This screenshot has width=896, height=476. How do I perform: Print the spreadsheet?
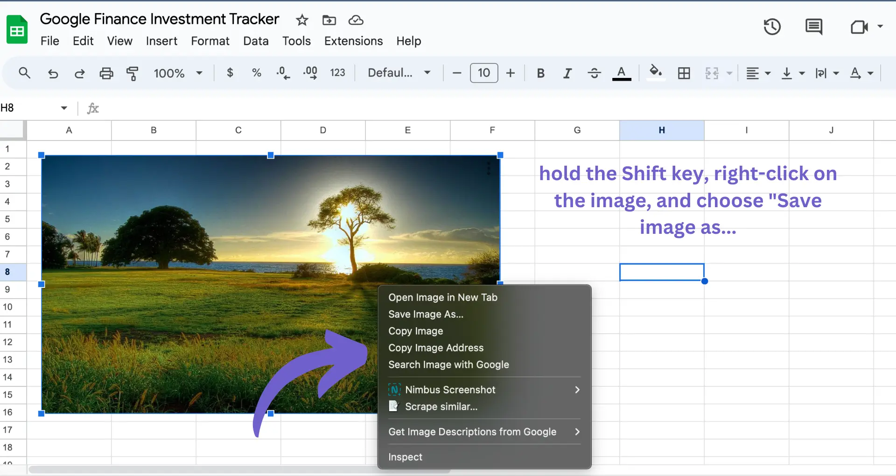pos(106,73)
